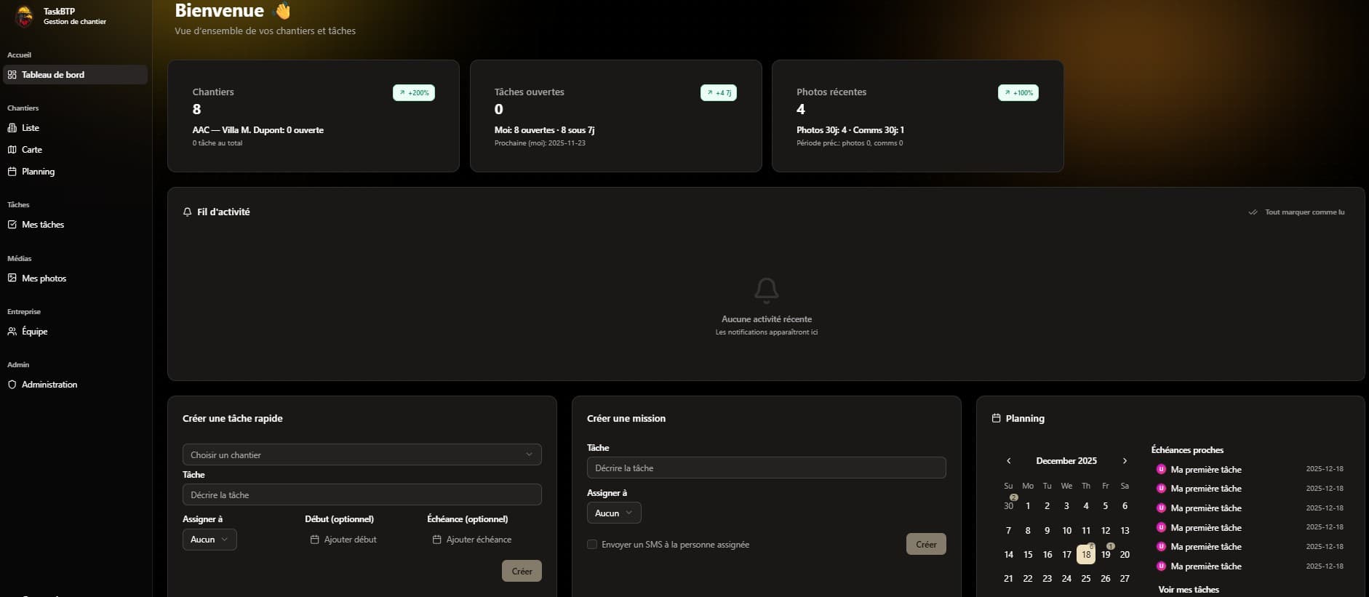The height and width of the screenshot is (597, 1369).
Task: Open the Carte map view icon
Action: point(12,150)
